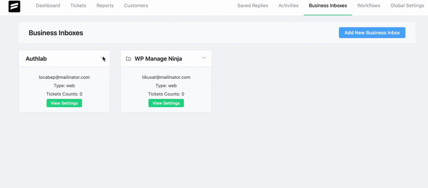Switch to the Customers tab
Viewport: 428px width, 188px height.
[136, 5]
